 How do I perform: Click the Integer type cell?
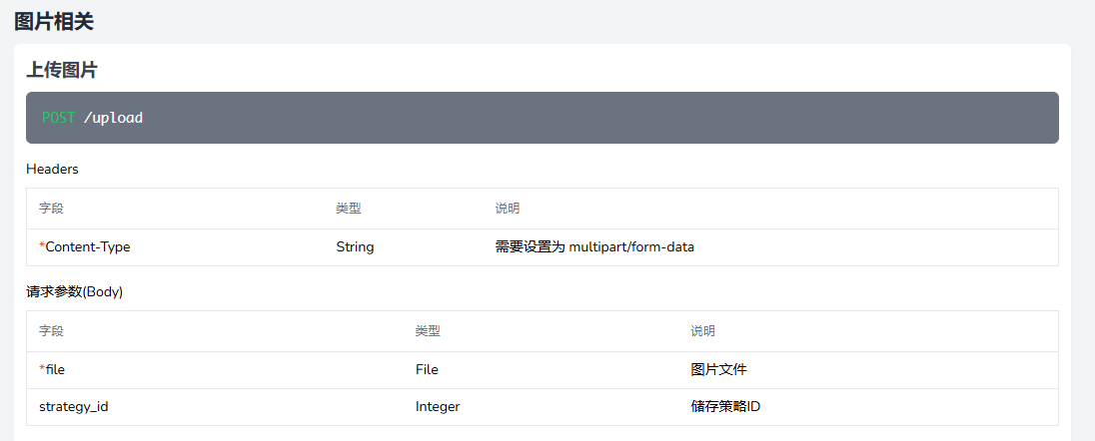point(438,406)
